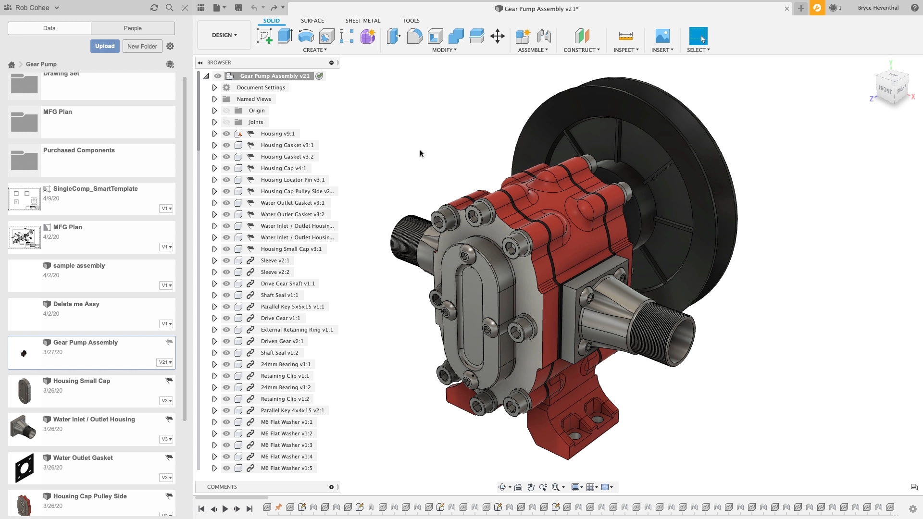
Task: Activate the Move/Copy tool
Action: coord(498,36)
